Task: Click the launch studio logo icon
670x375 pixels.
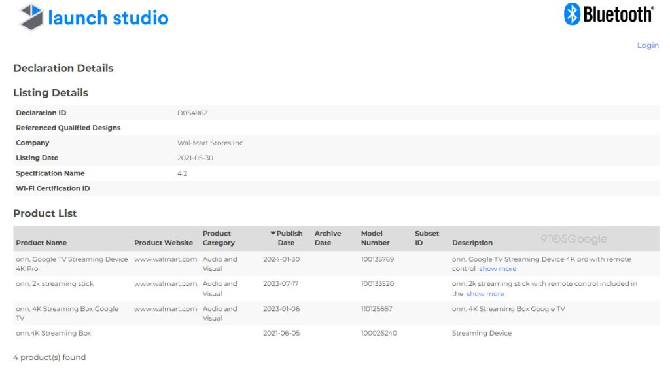Action: click(x=31, y=17)
